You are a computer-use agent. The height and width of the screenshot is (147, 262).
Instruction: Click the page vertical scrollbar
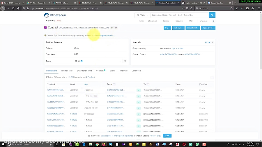(x=261, y=42)
